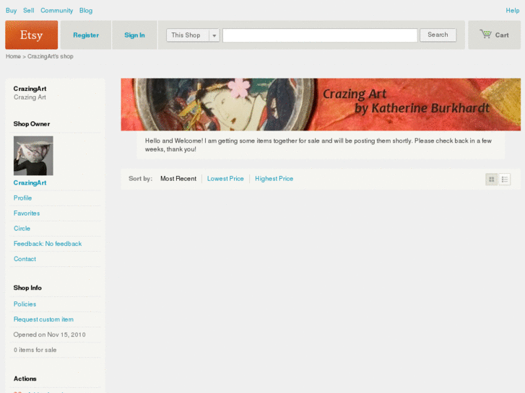Open the Help page
The height and width of the screenshot is (393, 525).
point(513,11)
